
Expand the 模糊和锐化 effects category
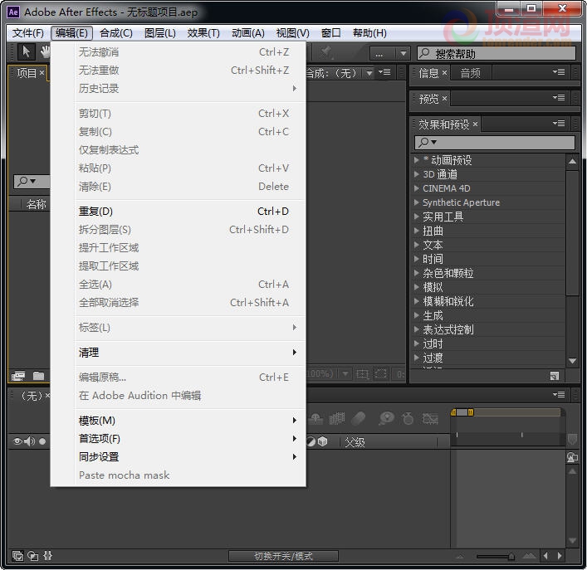click(416, 301)
